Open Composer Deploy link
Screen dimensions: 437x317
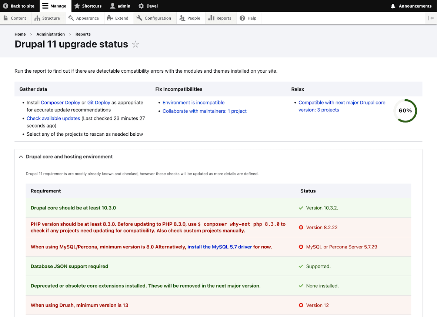pyautogui.click(x=60, y=102)
